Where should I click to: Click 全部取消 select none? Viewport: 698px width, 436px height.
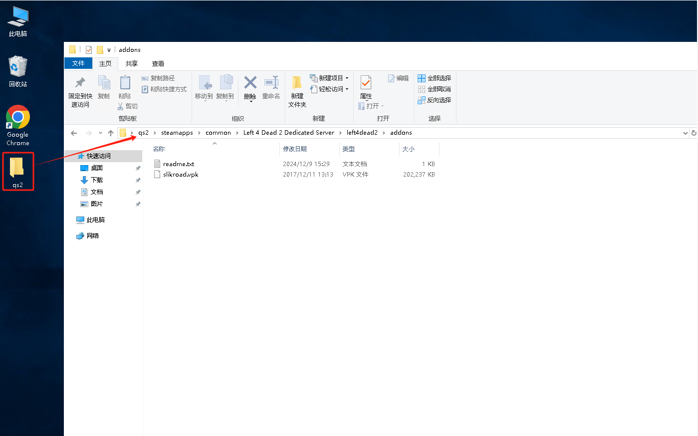pyautogui.click(x=434, y=89)
